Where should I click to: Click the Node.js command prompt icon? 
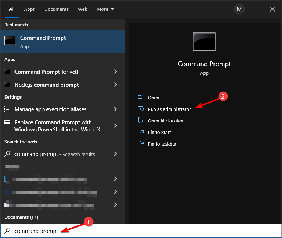pos(7,85)
